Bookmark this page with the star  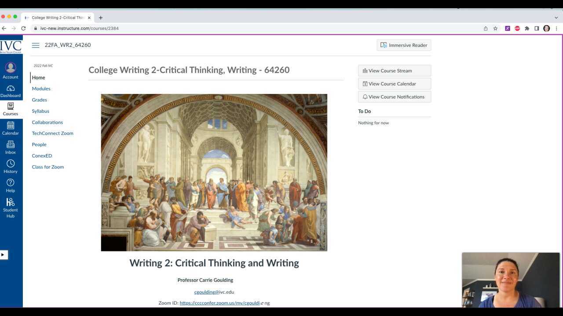[495, 28]
